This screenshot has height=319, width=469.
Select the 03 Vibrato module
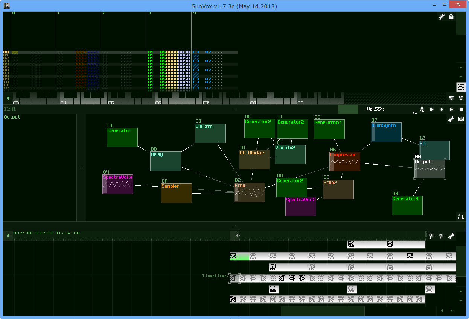pos(210,133)
